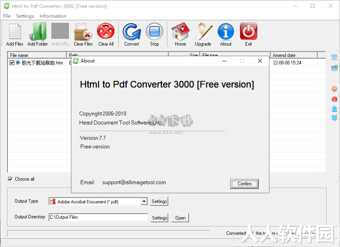340x247 pixels.
Task: Open the Settings menu in the menu bar
Action: [x=25, y=16]
